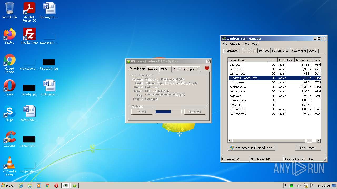Switch to the Installation tab
This screenshot has width=337, height=189.
click(137, 69)
